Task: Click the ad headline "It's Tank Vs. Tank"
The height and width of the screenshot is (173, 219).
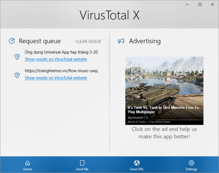Action: point(164,110)
